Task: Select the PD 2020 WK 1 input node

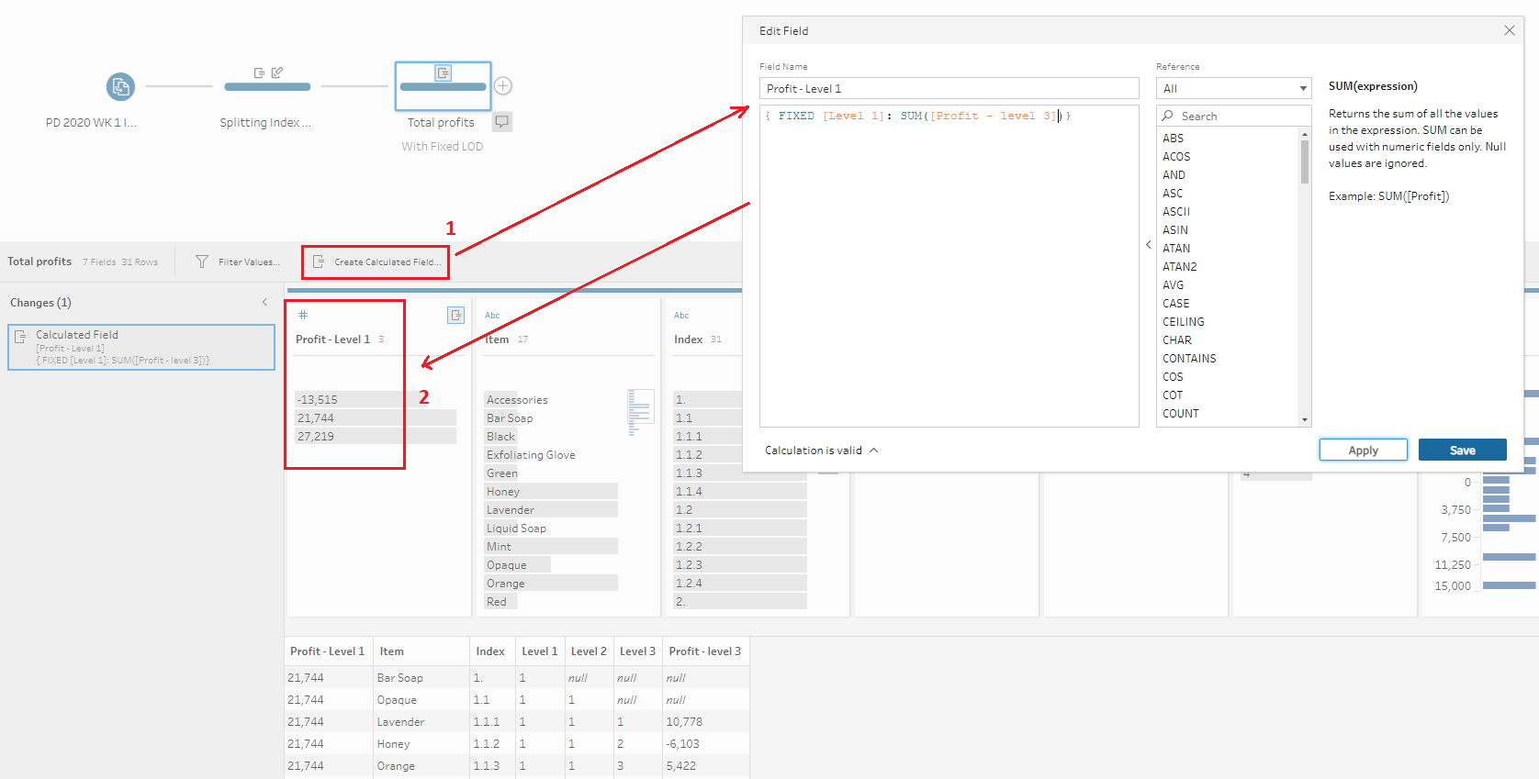Action: tap(120, 87)
